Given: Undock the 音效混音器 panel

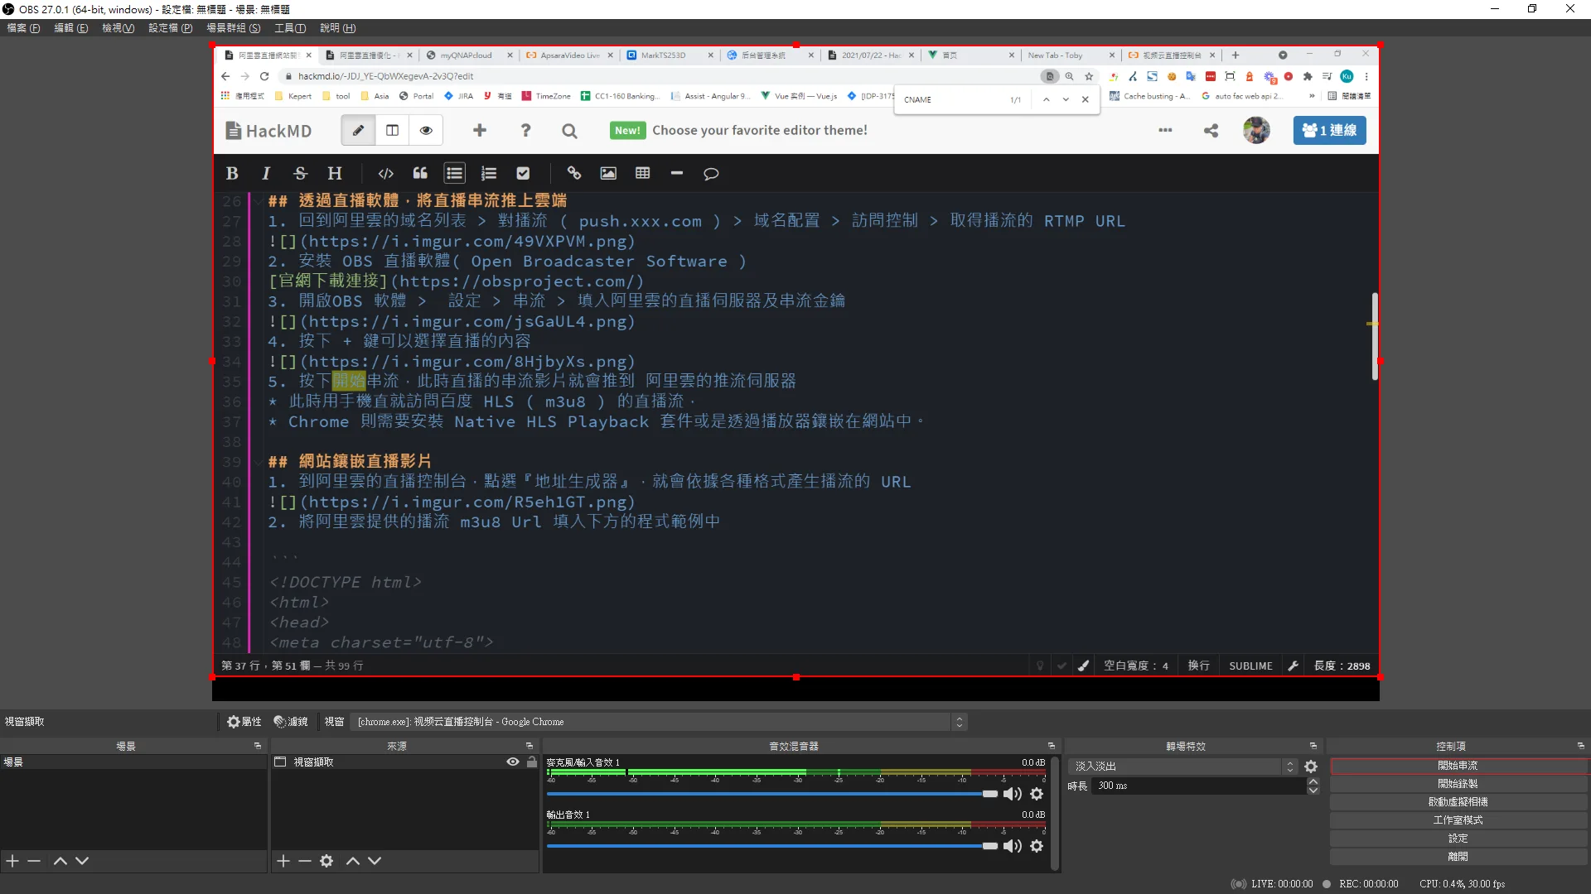Looking at the screenshot, I should pos(1052,746).
